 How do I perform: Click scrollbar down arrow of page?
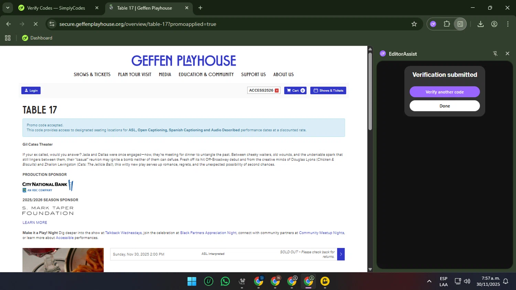370,269
